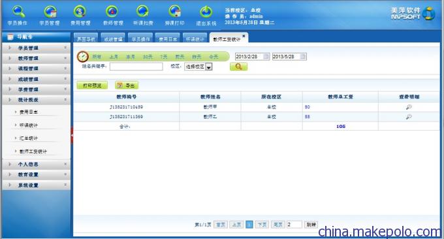Open 听课统计 in the sidebar tree
This screenshot has width=444, height=239.
tap(28, 125)
